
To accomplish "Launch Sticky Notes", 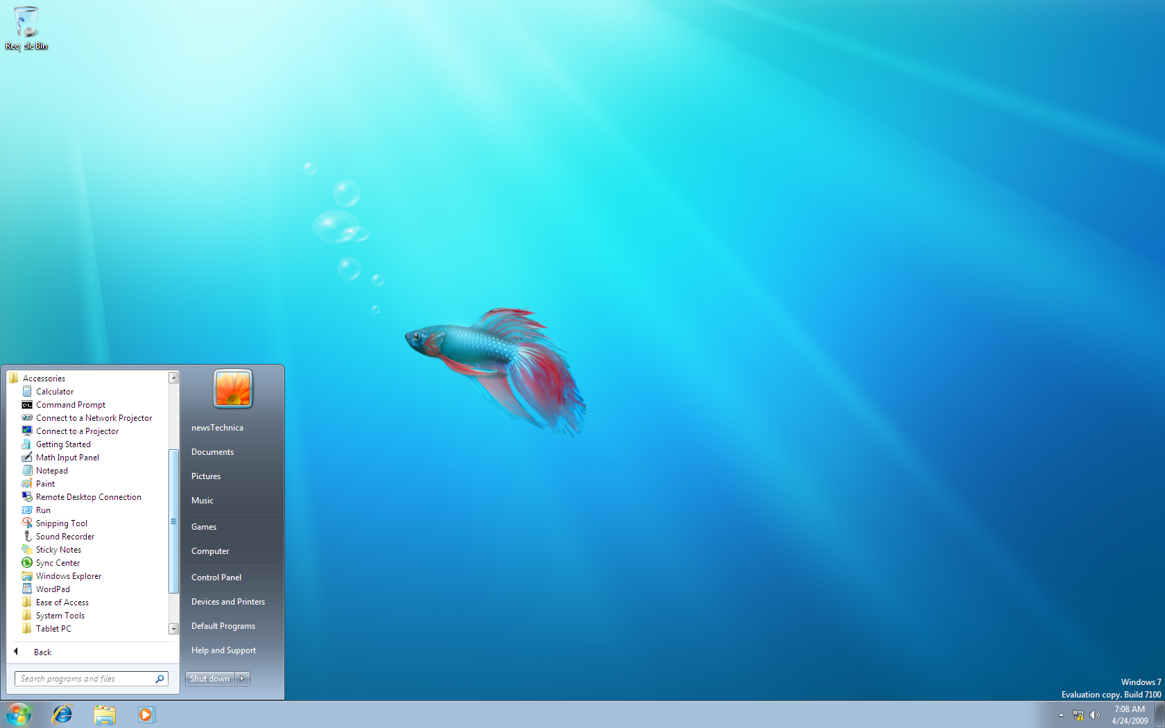I will [58, 549].
